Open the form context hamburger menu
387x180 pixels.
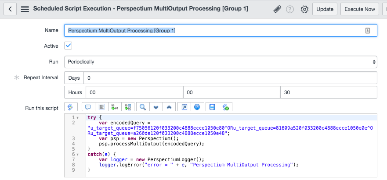pos(25,9)
